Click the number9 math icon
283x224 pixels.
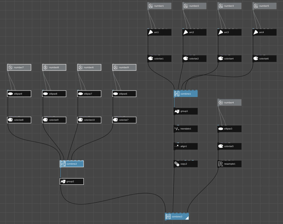click(115, 67)
